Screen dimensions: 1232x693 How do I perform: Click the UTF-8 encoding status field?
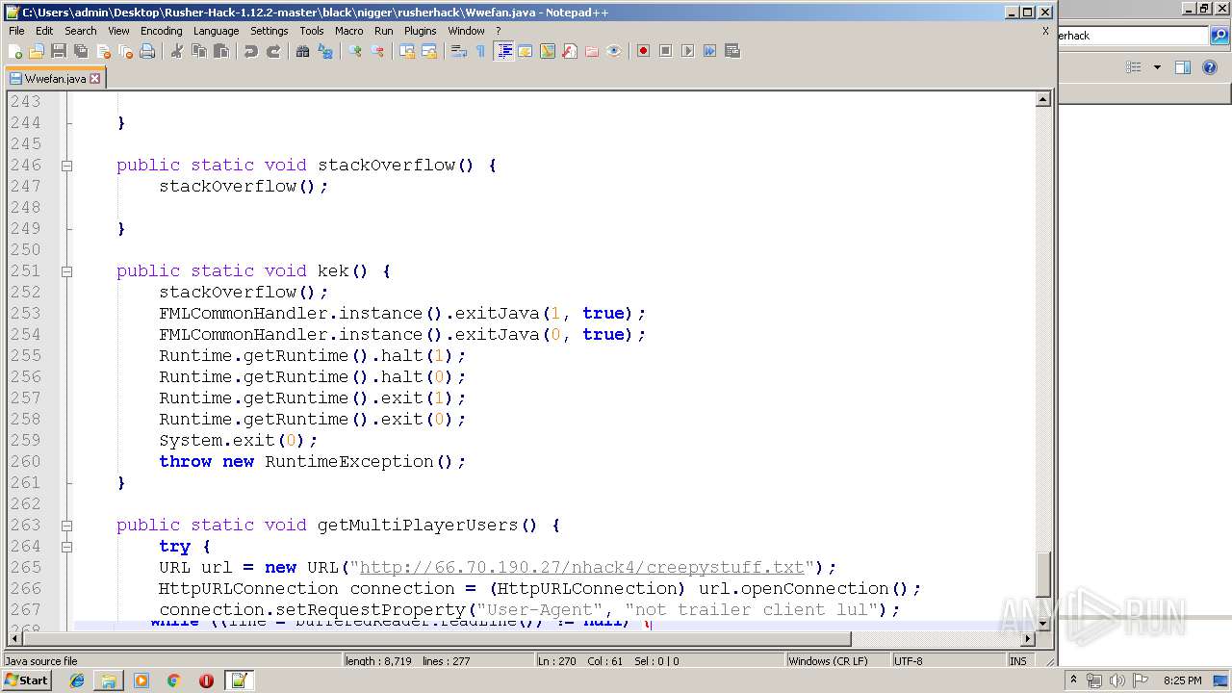click(x=947, y=661)
